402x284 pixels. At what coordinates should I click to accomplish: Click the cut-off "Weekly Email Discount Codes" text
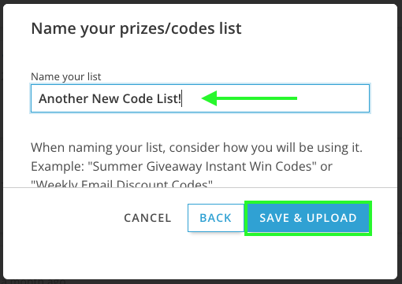pyautogui.click(x=121, y=183)
